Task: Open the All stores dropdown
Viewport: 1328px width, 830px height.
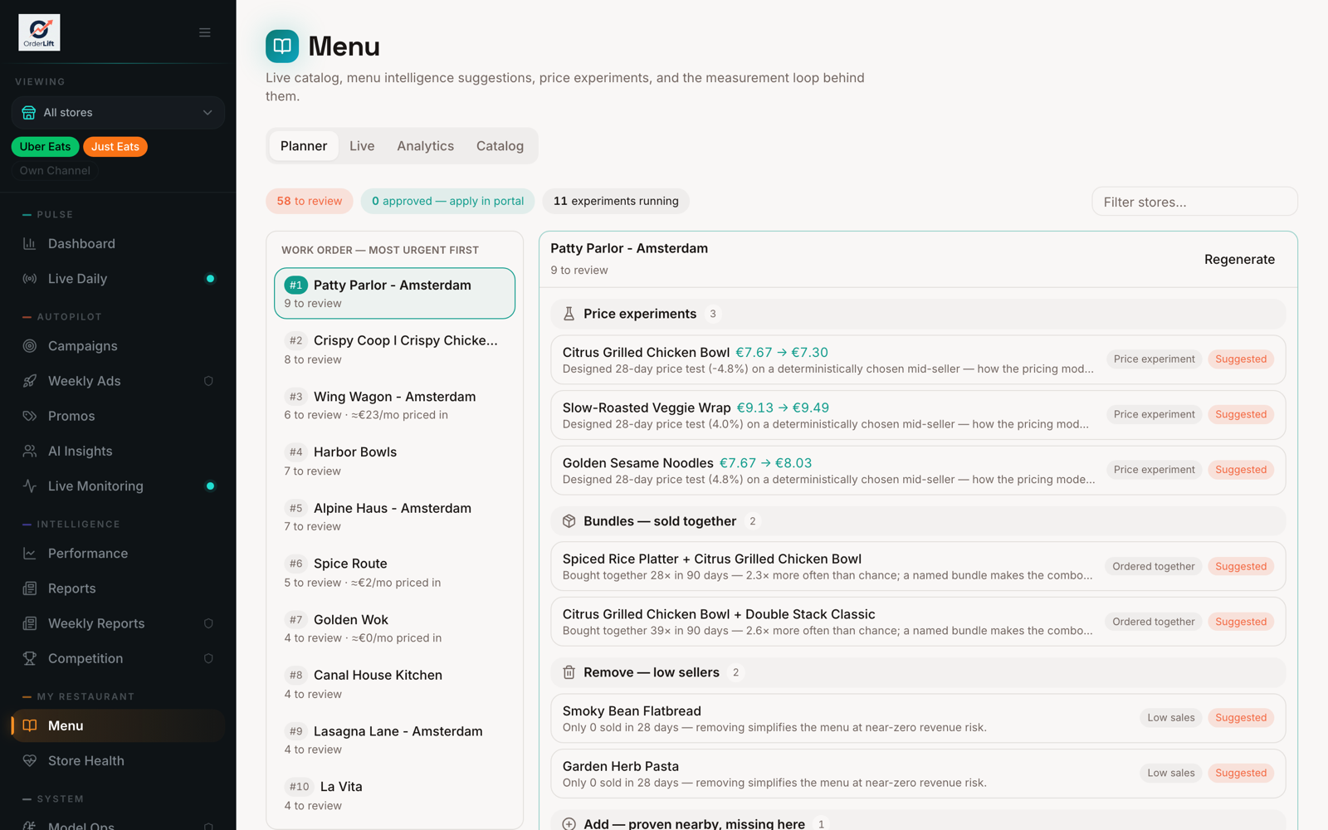Action: pyautogui.click(x=118, y=113)
